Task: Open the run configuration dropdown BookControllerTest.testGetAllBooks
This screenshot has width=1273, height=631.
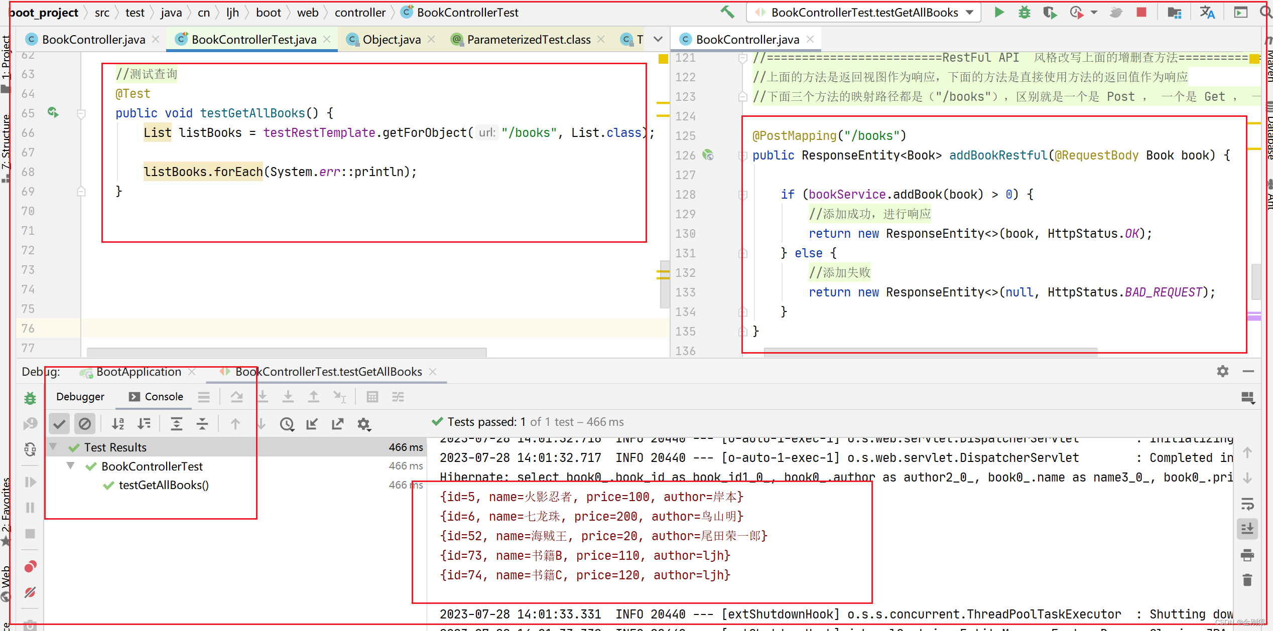Action: coord(863,12)
